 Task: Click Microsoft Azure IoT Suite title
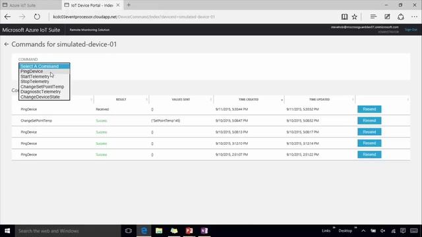click(31, 30)
